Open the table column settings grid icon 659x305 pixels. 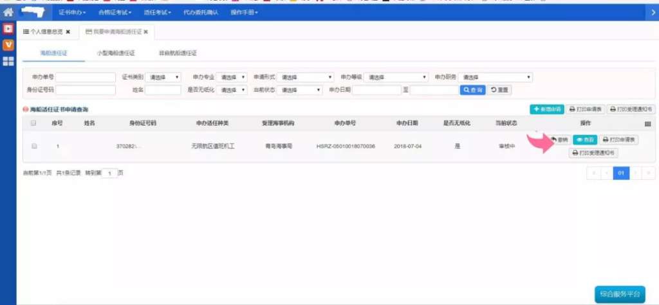[x=647, y=124]
